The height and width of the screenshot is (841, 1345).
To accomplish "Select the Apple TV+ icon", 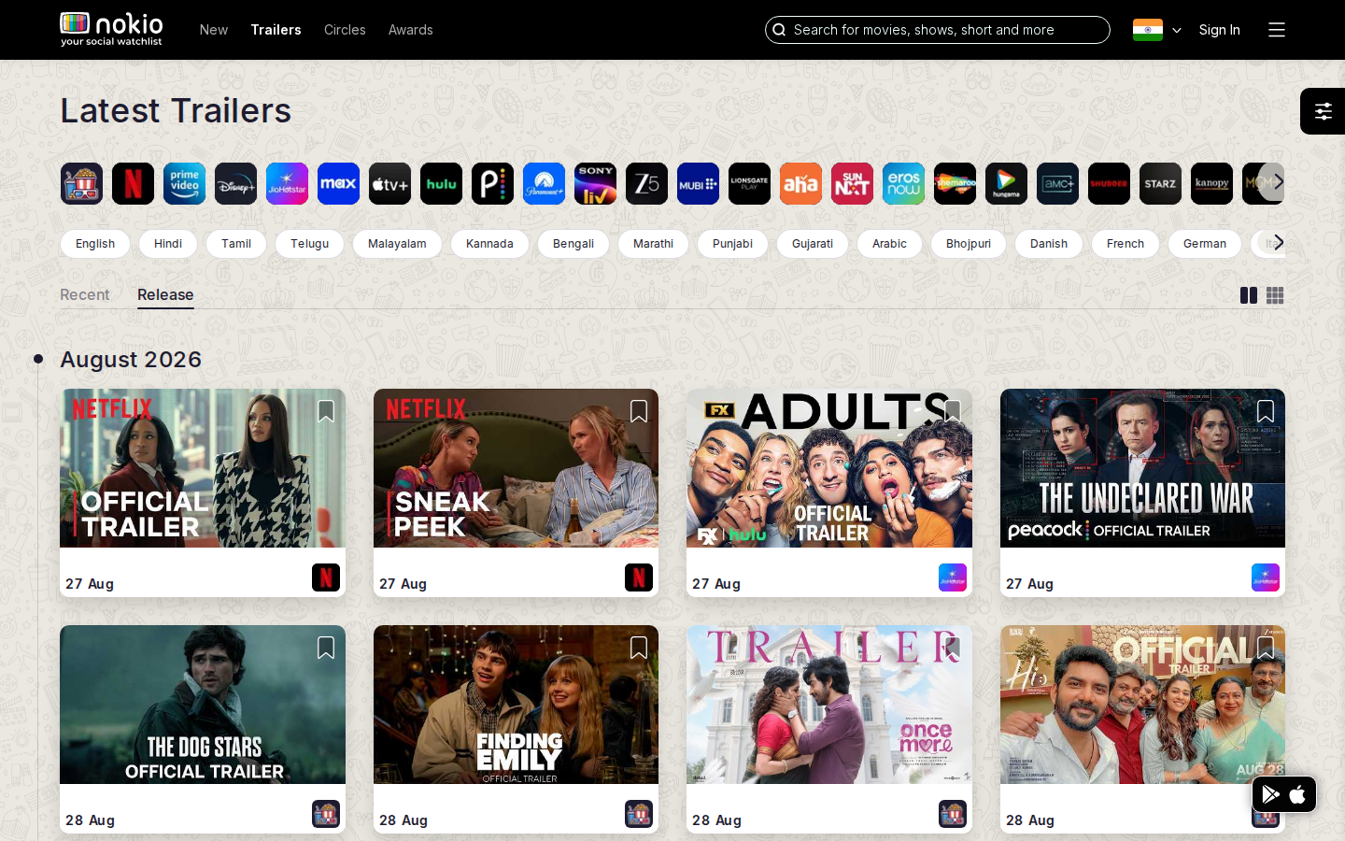I will tap(389, 184).
